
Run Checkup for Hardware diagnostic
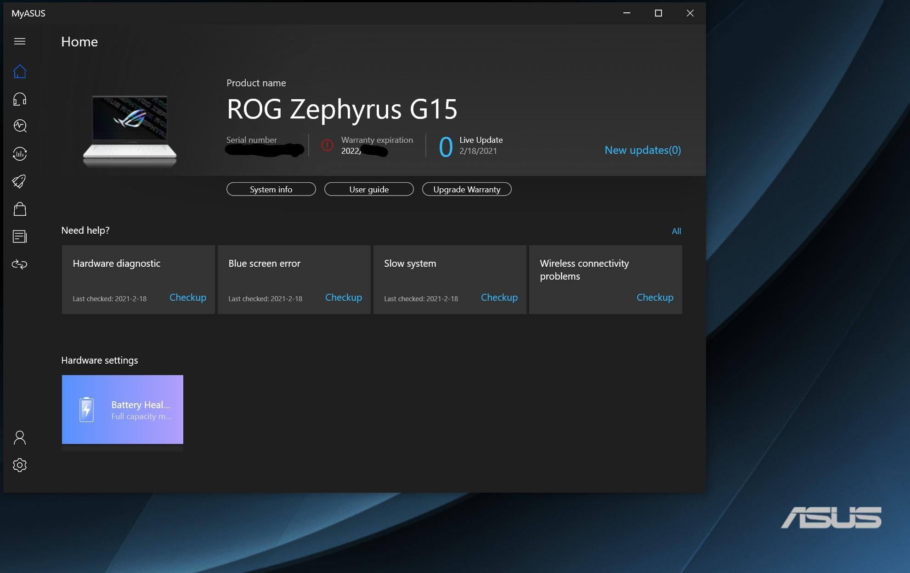coord(188,298)
